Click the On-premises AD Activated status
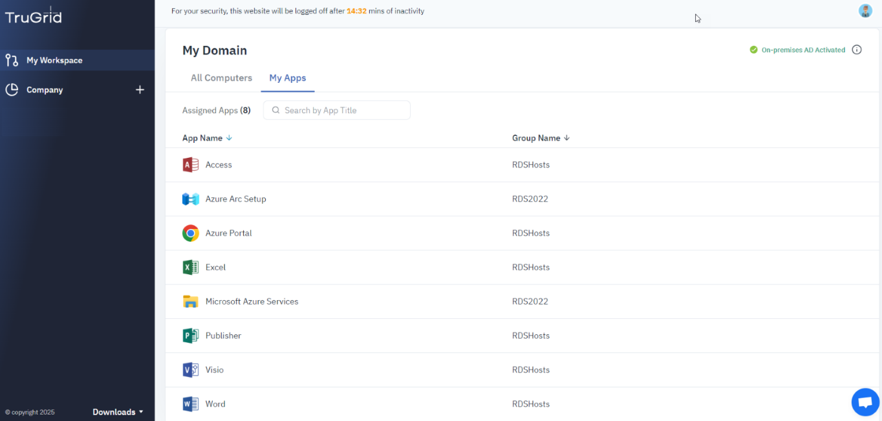Viewport: 882px width, 421px height. click(x=803, y=50)
